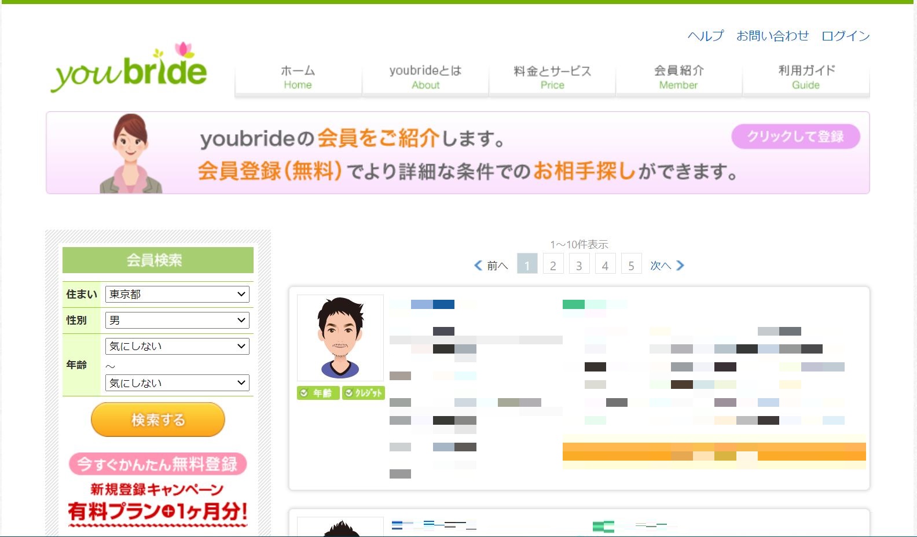Click the 1〜10件表示 result count text
The image size is (917, 537).
click(x=579, y=245)
